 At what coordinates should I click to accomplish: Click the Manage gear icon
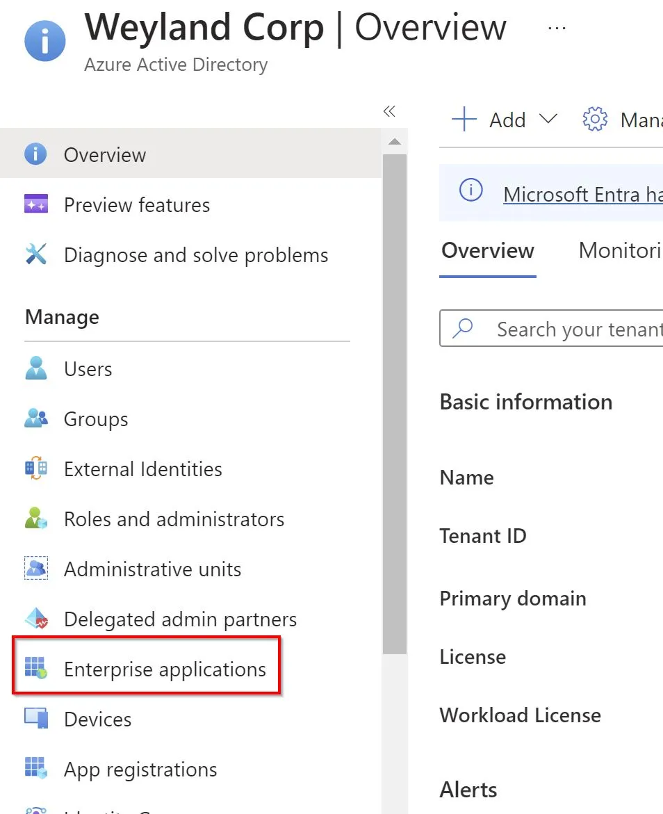click(595, 120)
